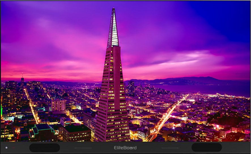Click the red LED indicator on the bezel
251x154 pixels.
point(13,148)
